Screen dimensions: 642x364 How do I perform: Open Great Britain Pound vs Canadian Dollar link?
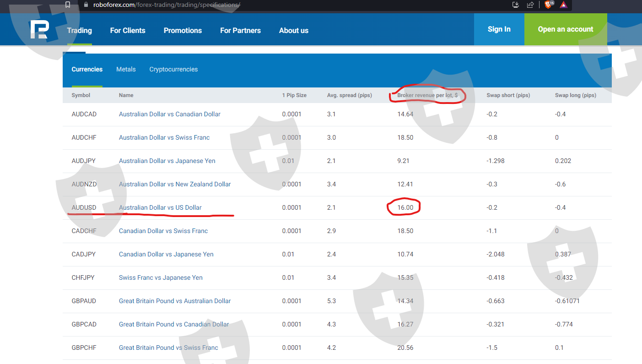point(174,324)
